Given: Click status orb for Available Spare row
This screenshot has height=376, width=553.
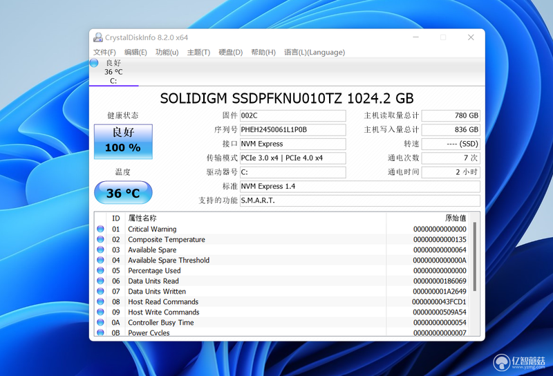Looking at the screenshot, I should (100, 250).
